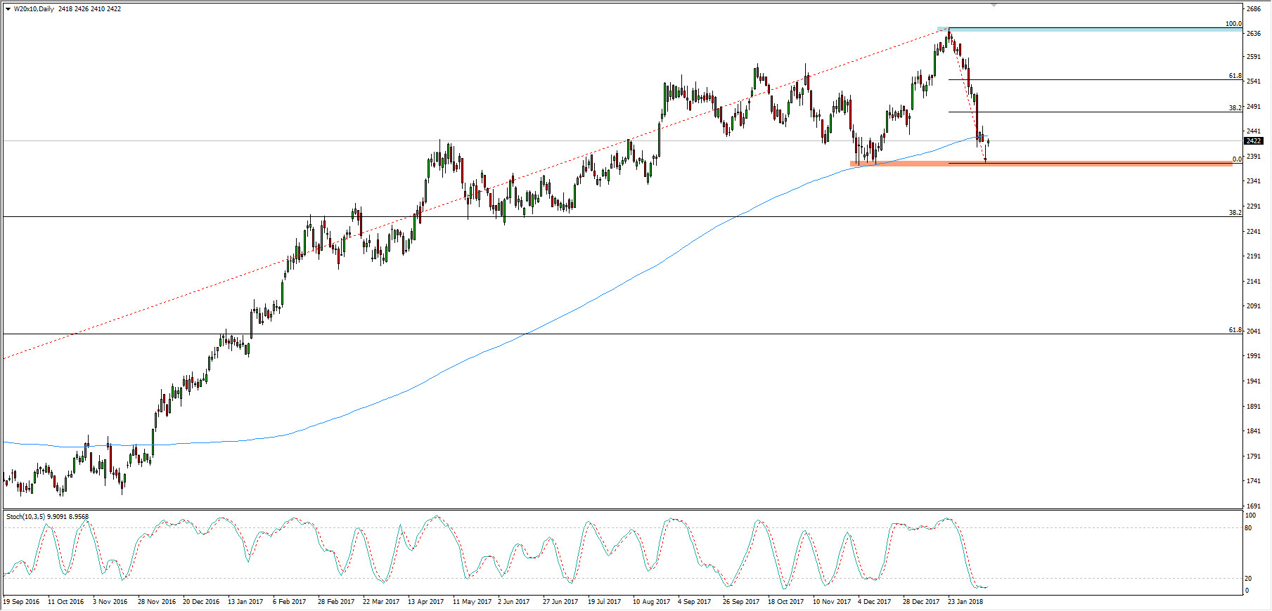The image size is (1272, 611).
Task: Click the 2041 price on the scale
Action: click(x=1254, y=331)
